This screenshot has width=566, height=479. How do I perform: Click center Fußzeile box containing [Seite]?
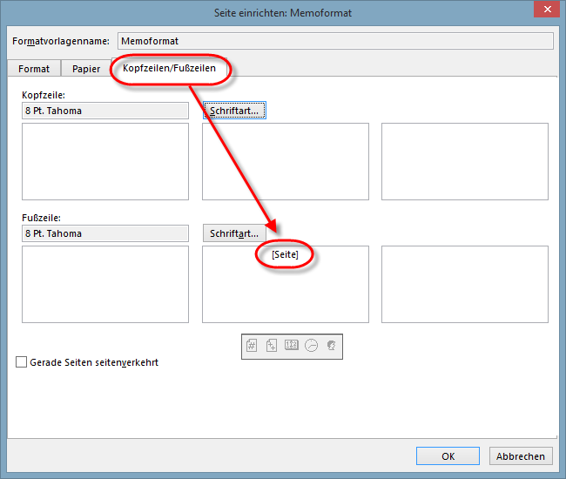click(286, 284)
